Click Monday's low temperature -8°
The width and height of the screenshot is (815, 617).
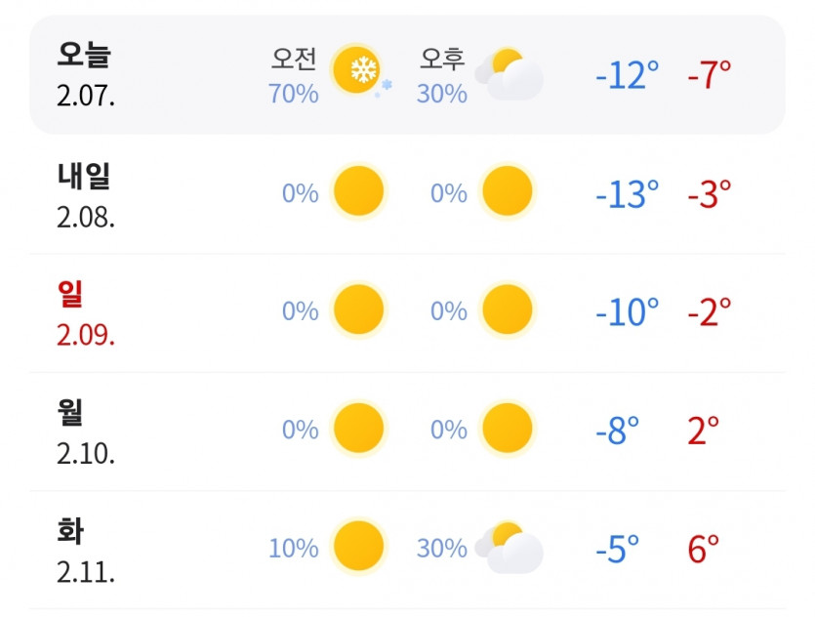point(617,431)
